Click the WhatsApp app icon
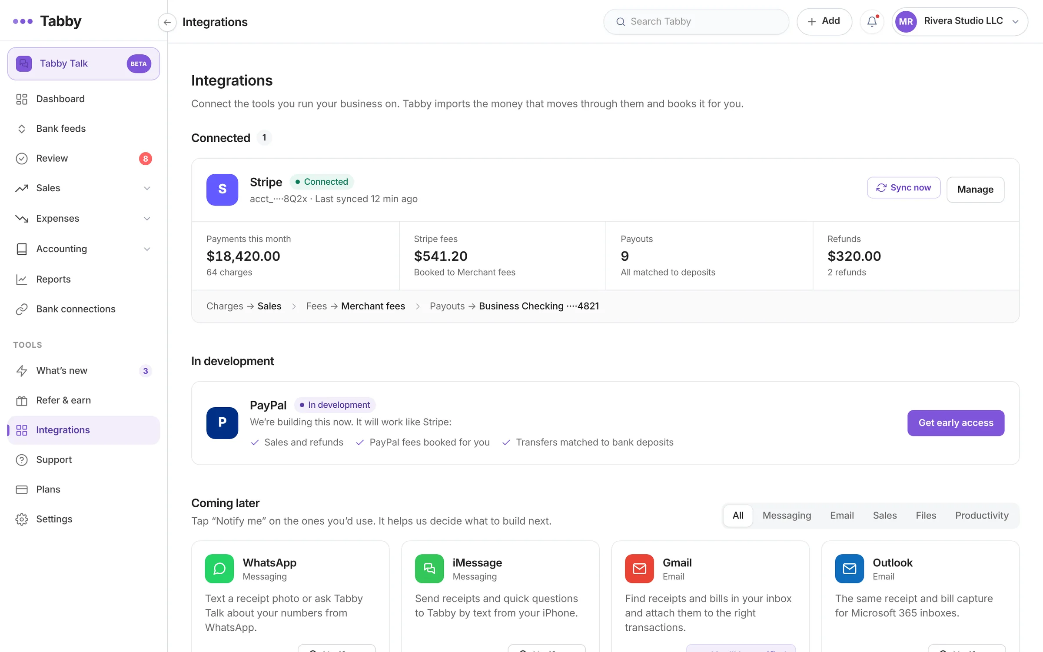The image size is (1043, 652). click(x=219, y=569)
